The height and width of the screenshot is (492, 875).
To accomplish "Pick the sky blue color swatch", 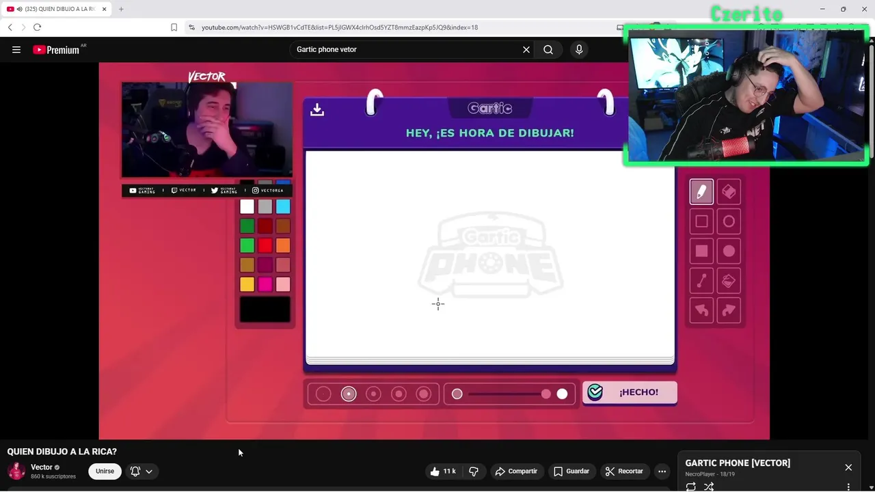I will pyautogui.click(x=283, y=206).
